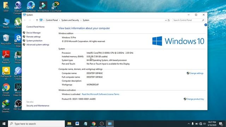Click Change settings for computer name
226x127 pixels.
pyautogui.click(x=196, y=73)
